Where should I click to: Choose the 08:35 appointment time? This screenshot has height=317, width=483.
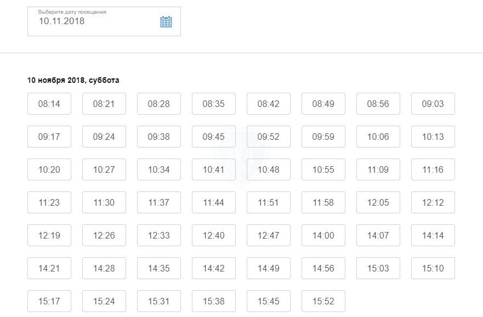tap(214, 104)
